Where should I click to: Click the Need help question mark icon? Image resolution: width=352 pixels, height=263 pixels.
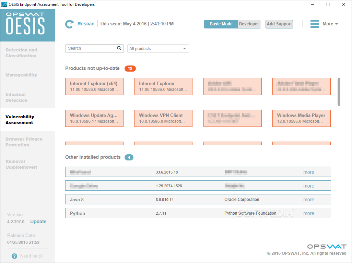point(14,256)
